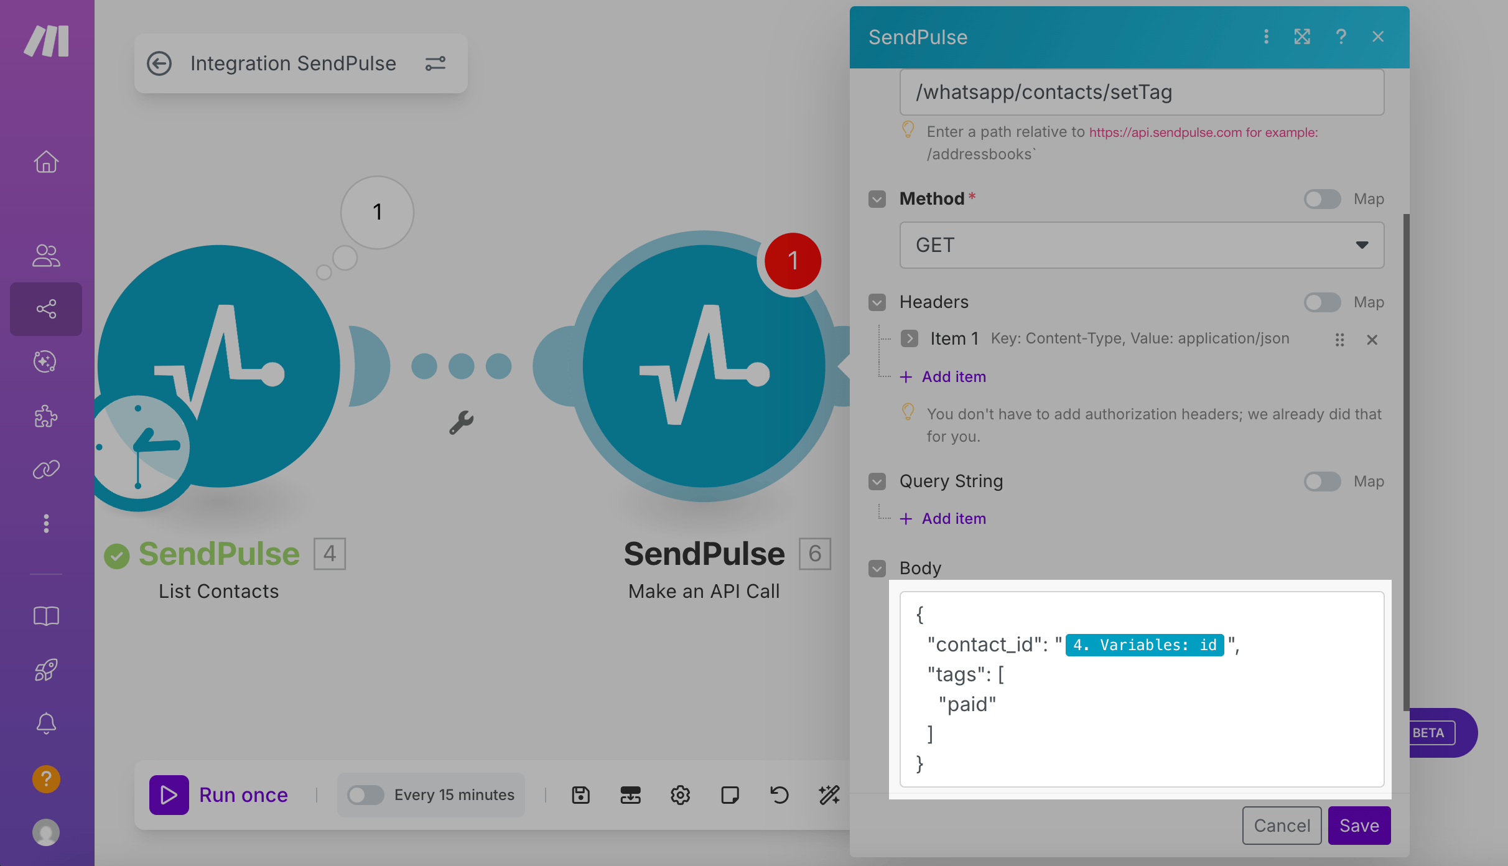This screenshot has width=1508, height=866.
Task: Open the sidebar more options dots
Action: (x=46, y=524)
